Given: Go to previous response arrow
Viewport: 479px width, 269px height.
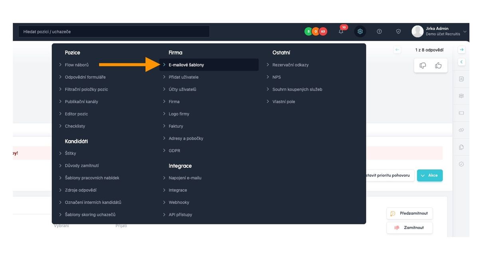Looking at the screenshot, I should click(x=397, y=50).
